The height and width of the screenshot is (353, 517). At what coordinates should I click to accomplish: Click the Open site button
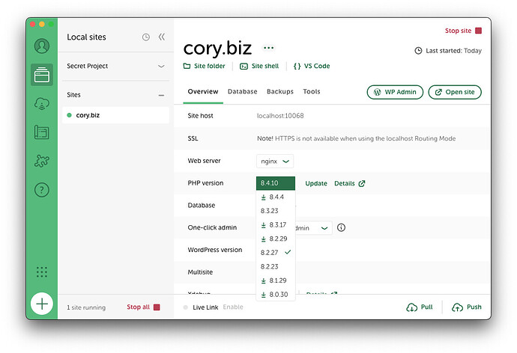[x=455, y=92]
